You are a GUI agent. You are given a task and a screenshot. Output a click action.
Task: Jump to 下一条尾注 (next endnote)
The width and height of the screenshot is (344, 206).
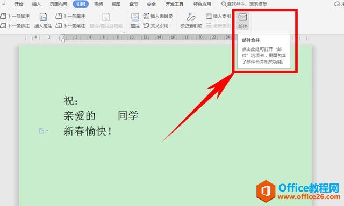[70, 26]
